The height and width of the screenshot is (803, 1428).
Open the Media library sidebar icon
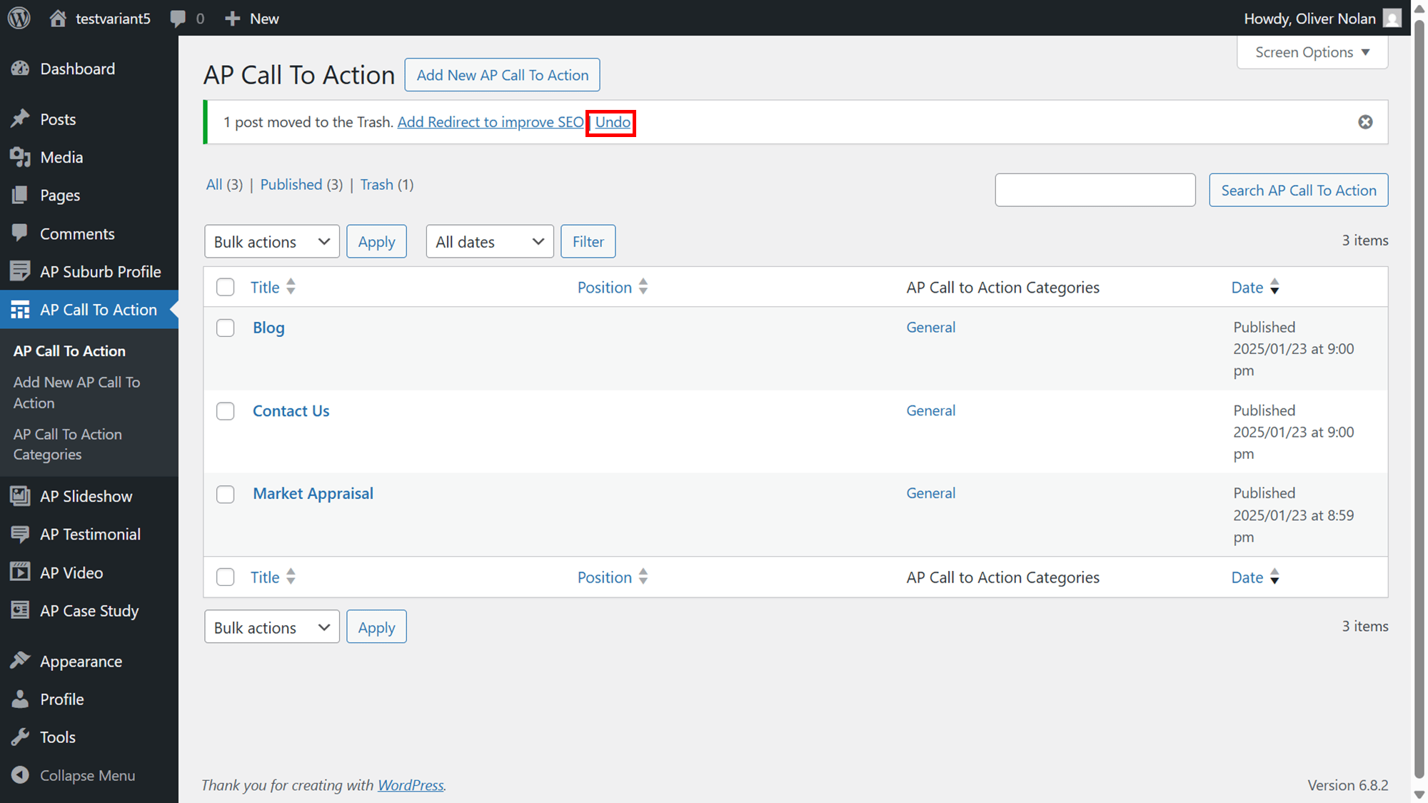pos(20,157)
